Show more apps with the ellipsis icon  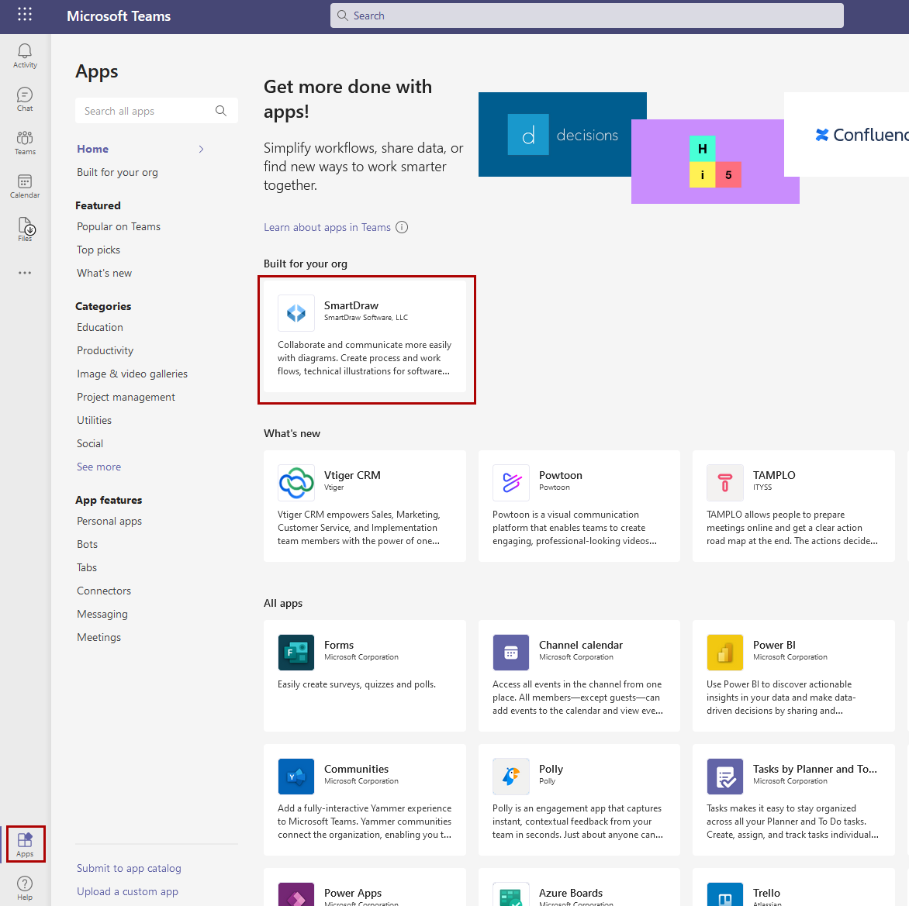[x=25, y=273]
